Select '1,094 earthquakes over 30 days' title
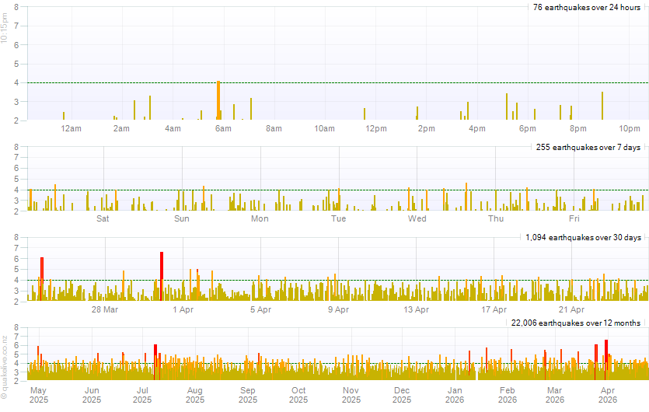This screenshot has height=412, width=649. point(583,236)
